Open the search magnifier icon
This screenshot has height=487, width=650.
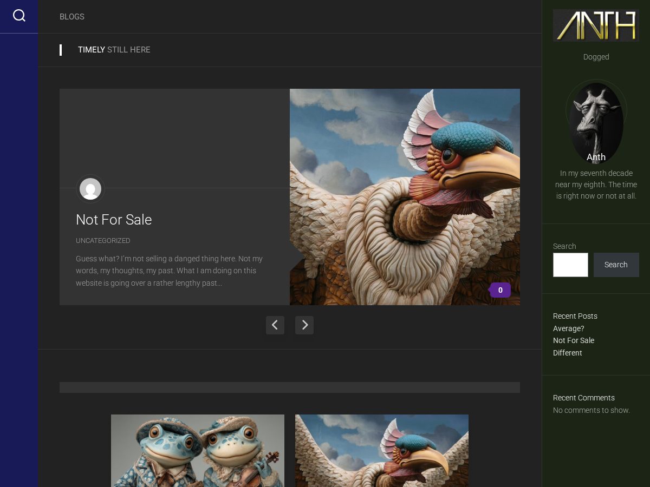[x=19, y=16]
